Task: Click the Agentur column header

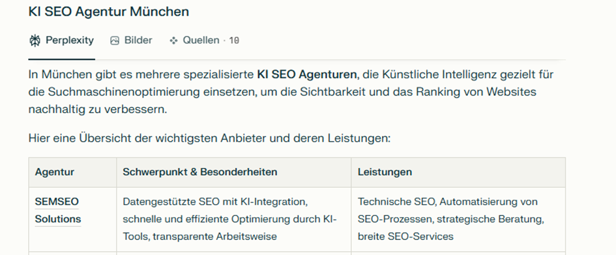Action: (x=55, y=172)
